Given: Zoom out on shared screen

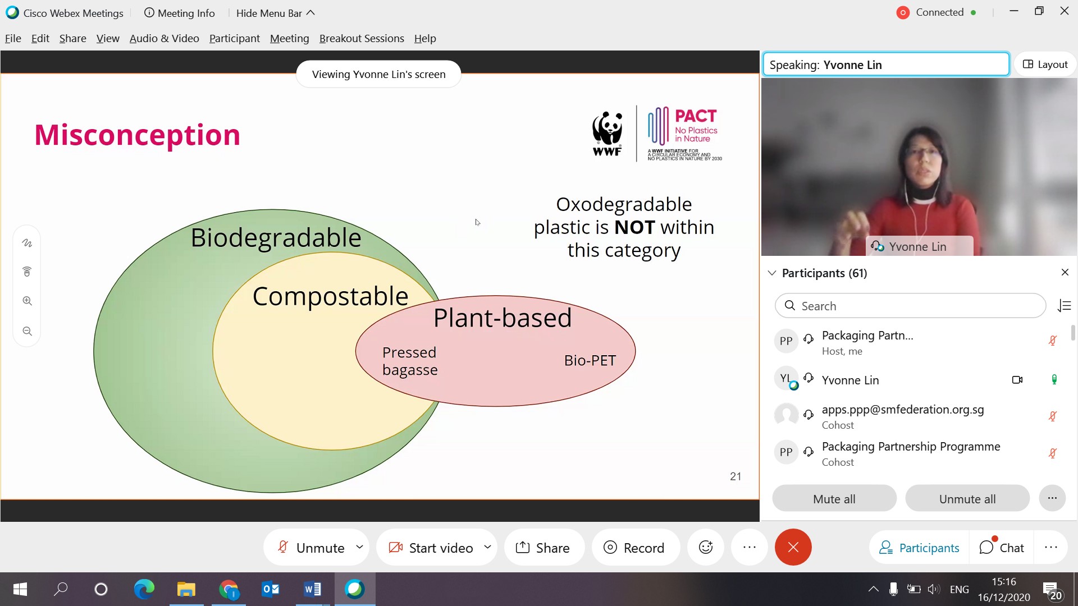Looking at the screenshot, I should [x=27, y=332].
